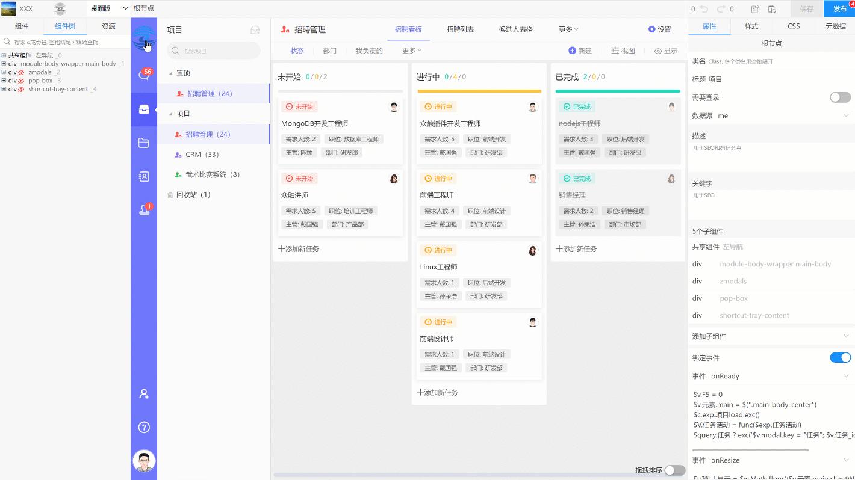Click the 发布 publish button
The height and width of the screenshot is (480, 855).
(x=840, y=9)
